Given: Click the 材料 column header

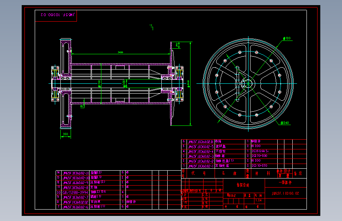Looking at the screenshot, I should pos(263,173).
